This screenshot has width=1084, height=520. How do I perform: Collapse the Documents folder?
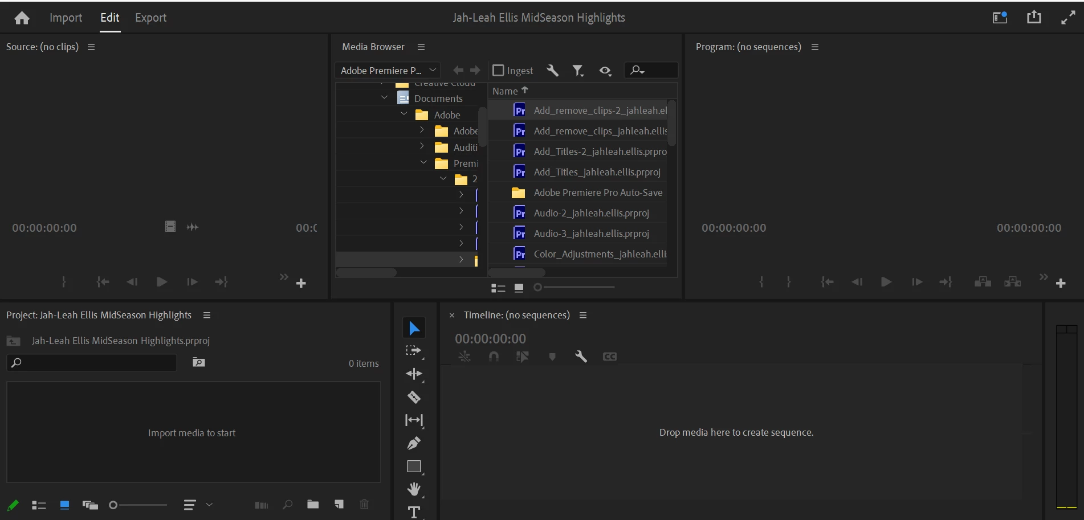(x=384, y=97)
